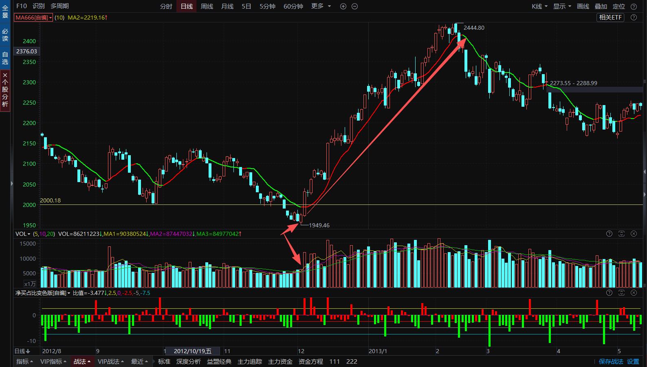Expand the 指标 menu in bottom bar
The image size is (647, 367).
tap(25, 362)
